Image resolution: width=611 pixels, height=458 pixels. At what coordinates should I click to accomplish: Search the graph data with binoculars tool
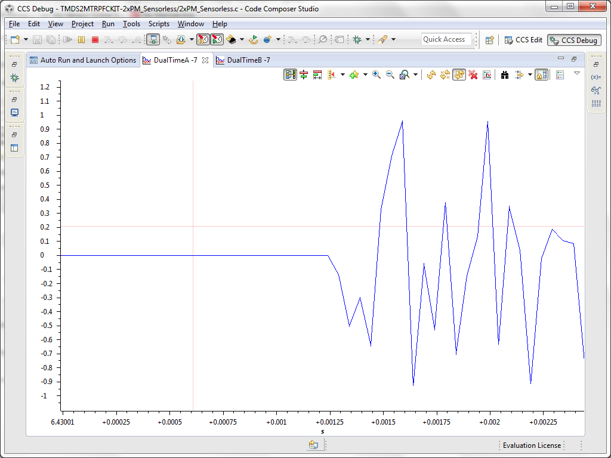[x=504, y=75]
